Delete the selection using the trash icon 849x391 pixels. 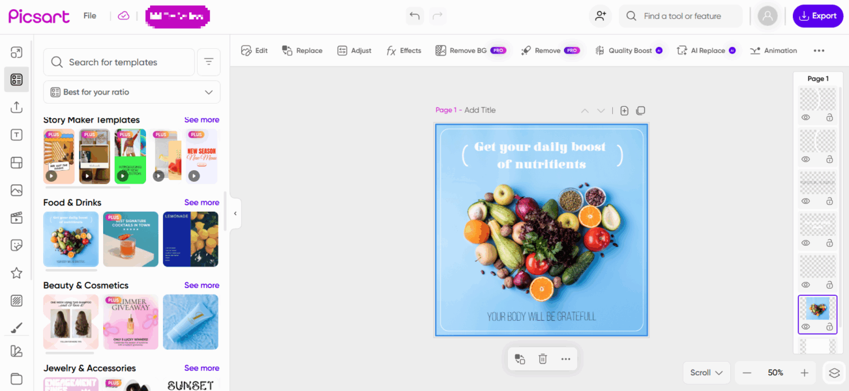542,358
